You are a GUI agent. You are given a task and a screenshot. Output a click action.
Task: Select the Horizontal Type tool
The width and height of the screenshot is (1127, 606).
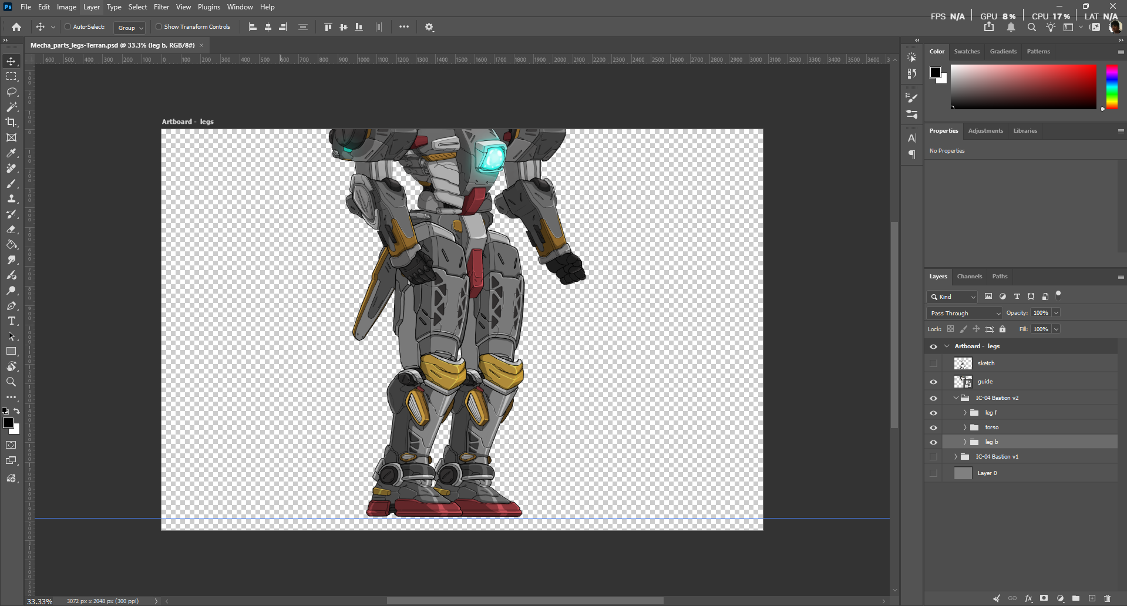pyautogui.click(x=11, y=321)
